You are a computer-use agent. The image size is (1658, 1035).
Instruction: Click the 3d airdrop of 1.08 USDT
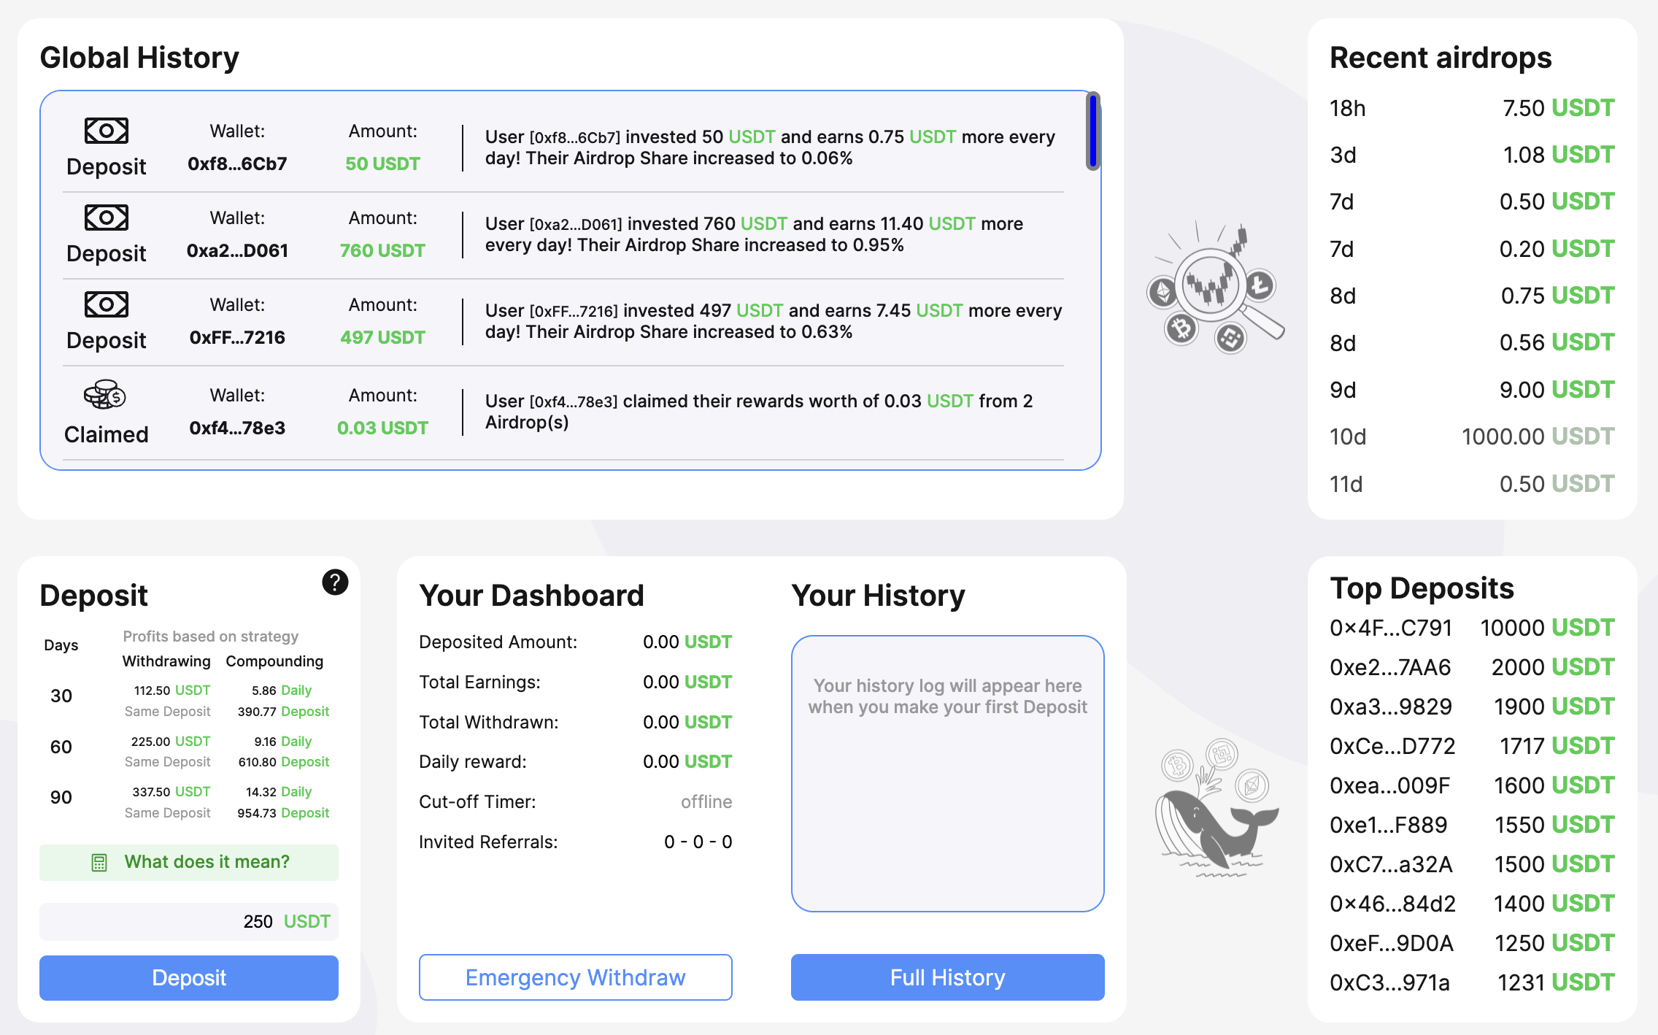pos(1472,155)
